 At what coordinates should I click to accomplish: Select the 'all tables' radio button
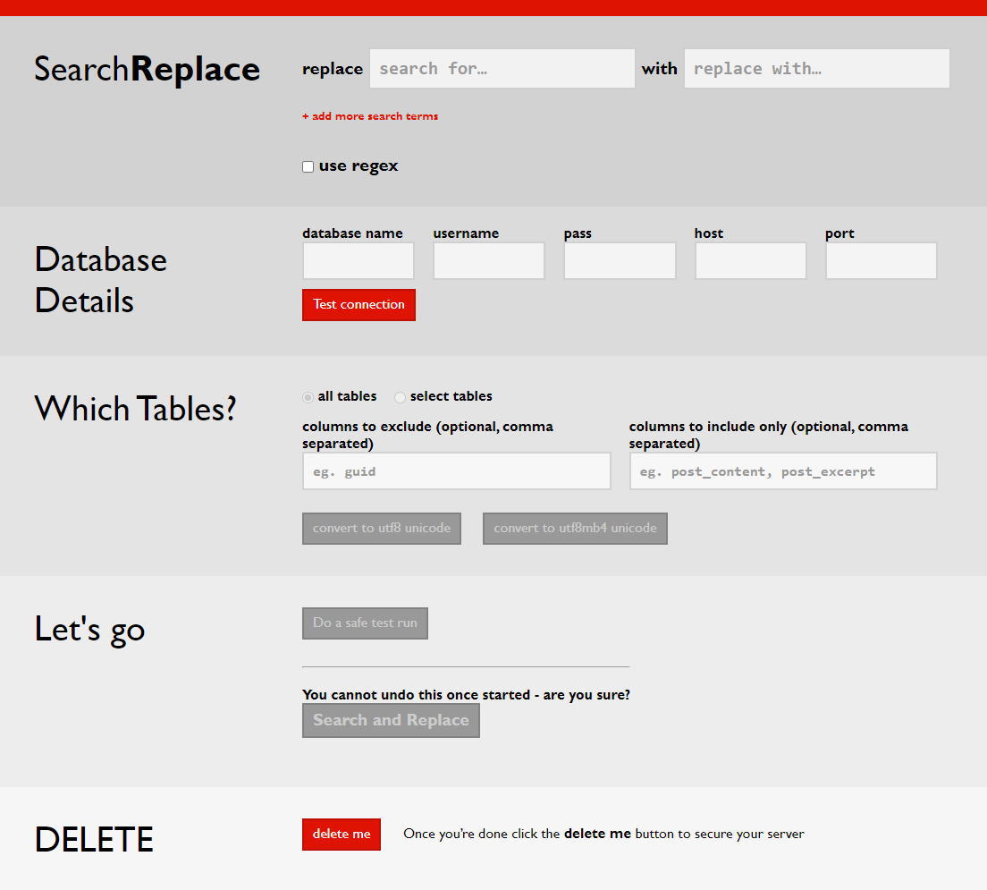coord(308,397)
